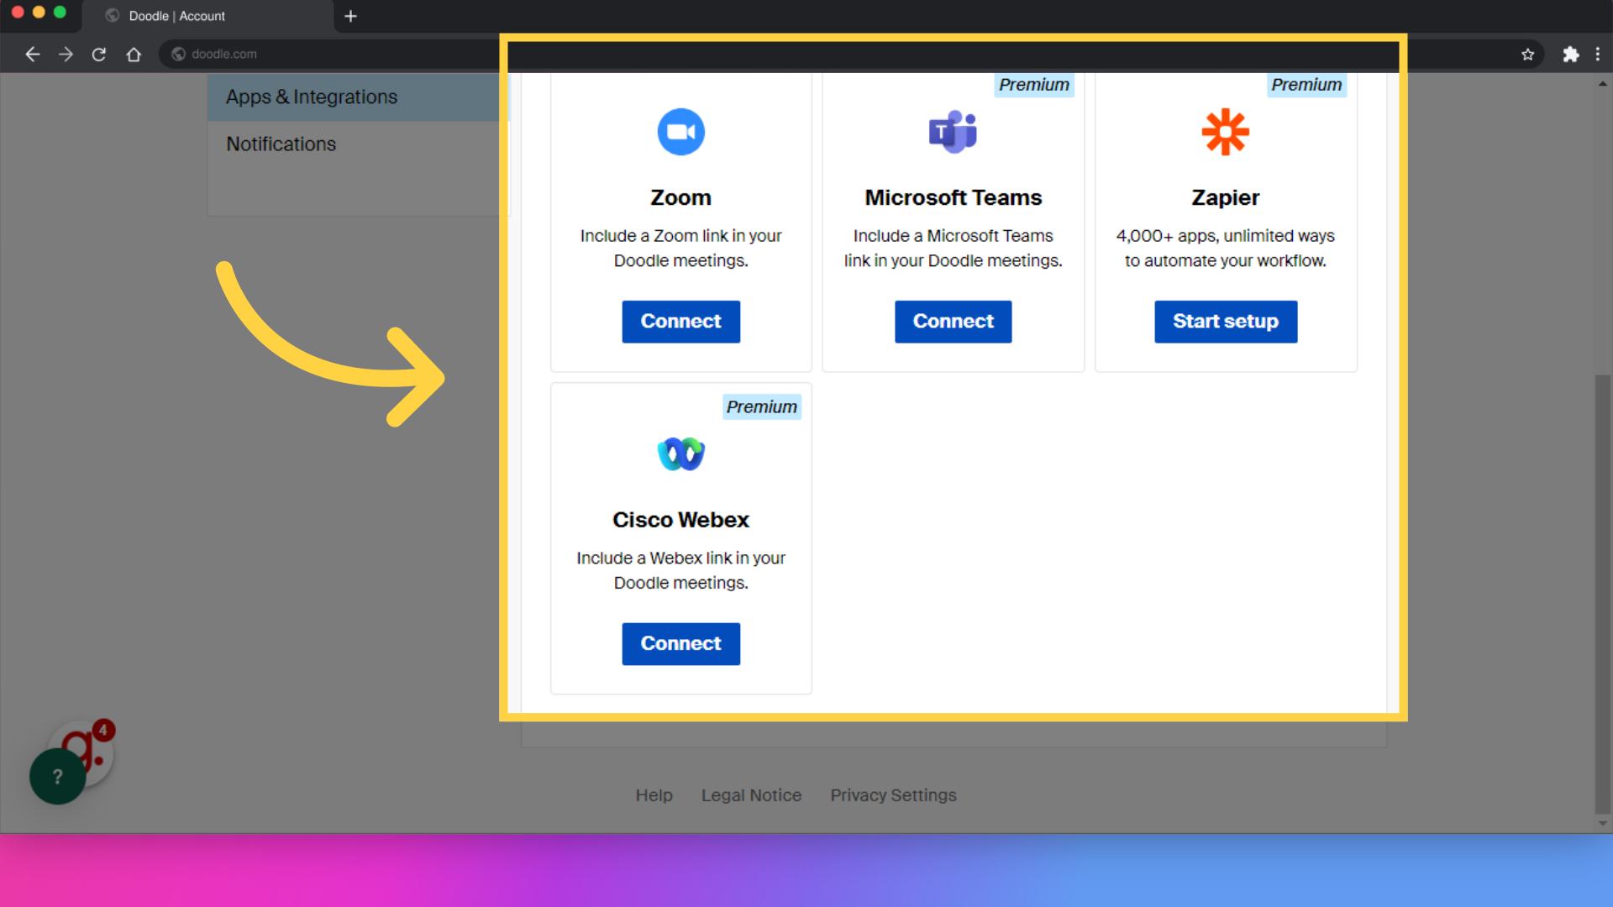This screenshot has height=907, width=1613.
Task: Click the browser back navigation arrow
Action: (x=32, y=53)
